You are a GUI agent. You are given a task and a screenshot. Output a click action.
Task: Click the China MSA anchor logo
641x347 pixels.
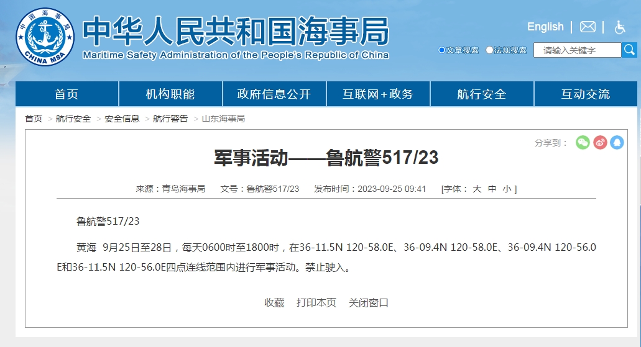tap(45, 37)
